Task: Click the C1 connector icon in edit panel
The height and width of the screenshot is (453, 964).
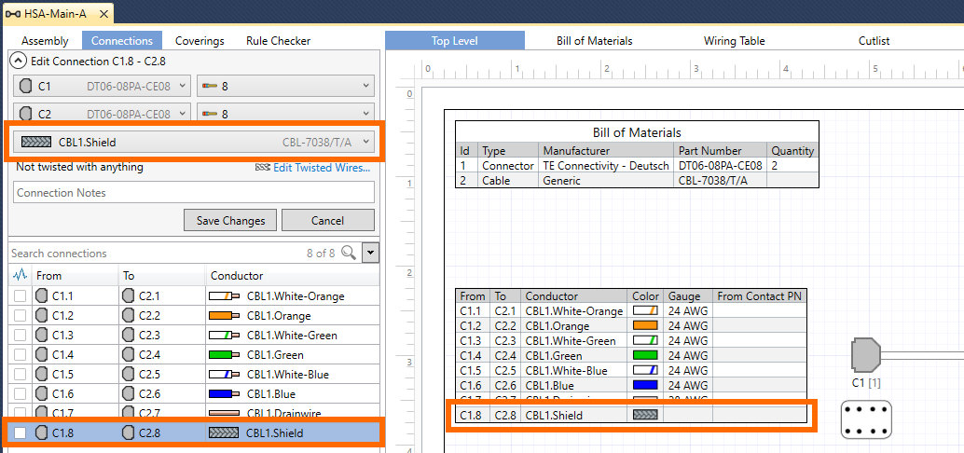Action: pyautogui.click(x=26, y=87)
